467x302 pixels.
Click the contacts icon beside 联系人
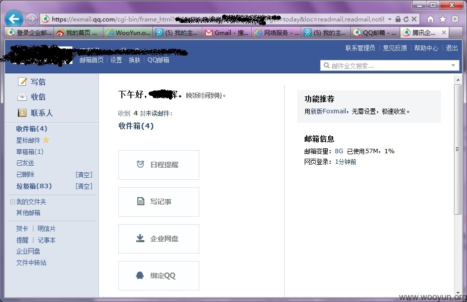[22, 113]
